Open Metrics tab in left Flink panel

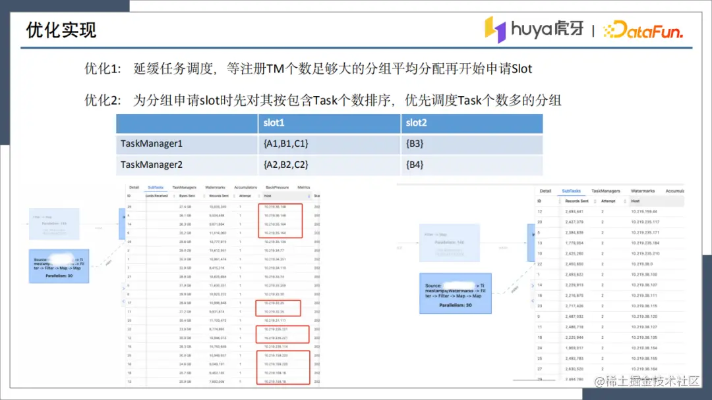(x=304, y=187)
